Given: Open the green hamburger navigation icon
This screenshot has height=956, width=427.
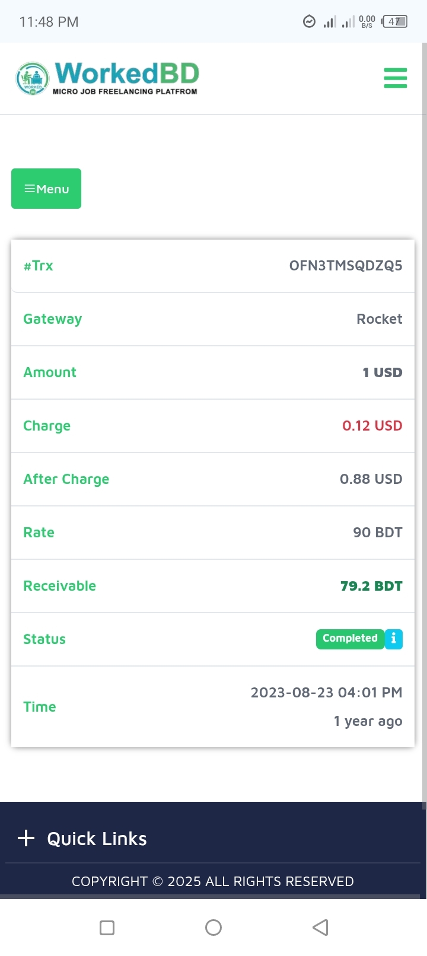Looking at the screenshot, I should tap(395, 78).
